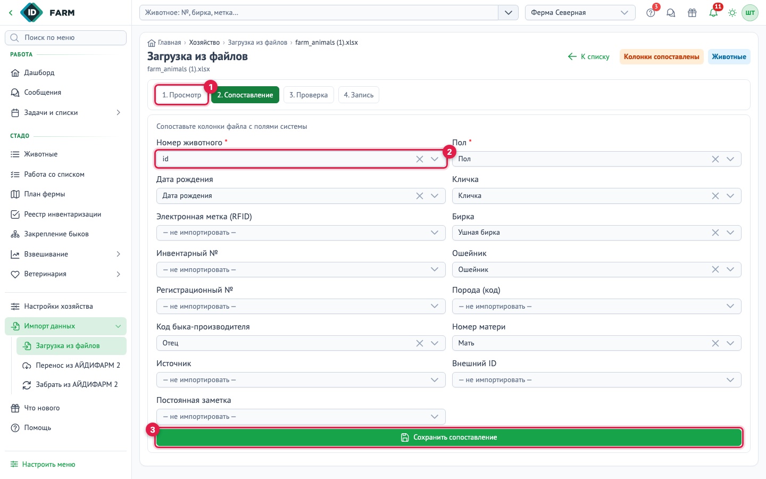Open the user avatar ШТ
Image resolution: width=766 pixels, height=479 pixels.
750,13
